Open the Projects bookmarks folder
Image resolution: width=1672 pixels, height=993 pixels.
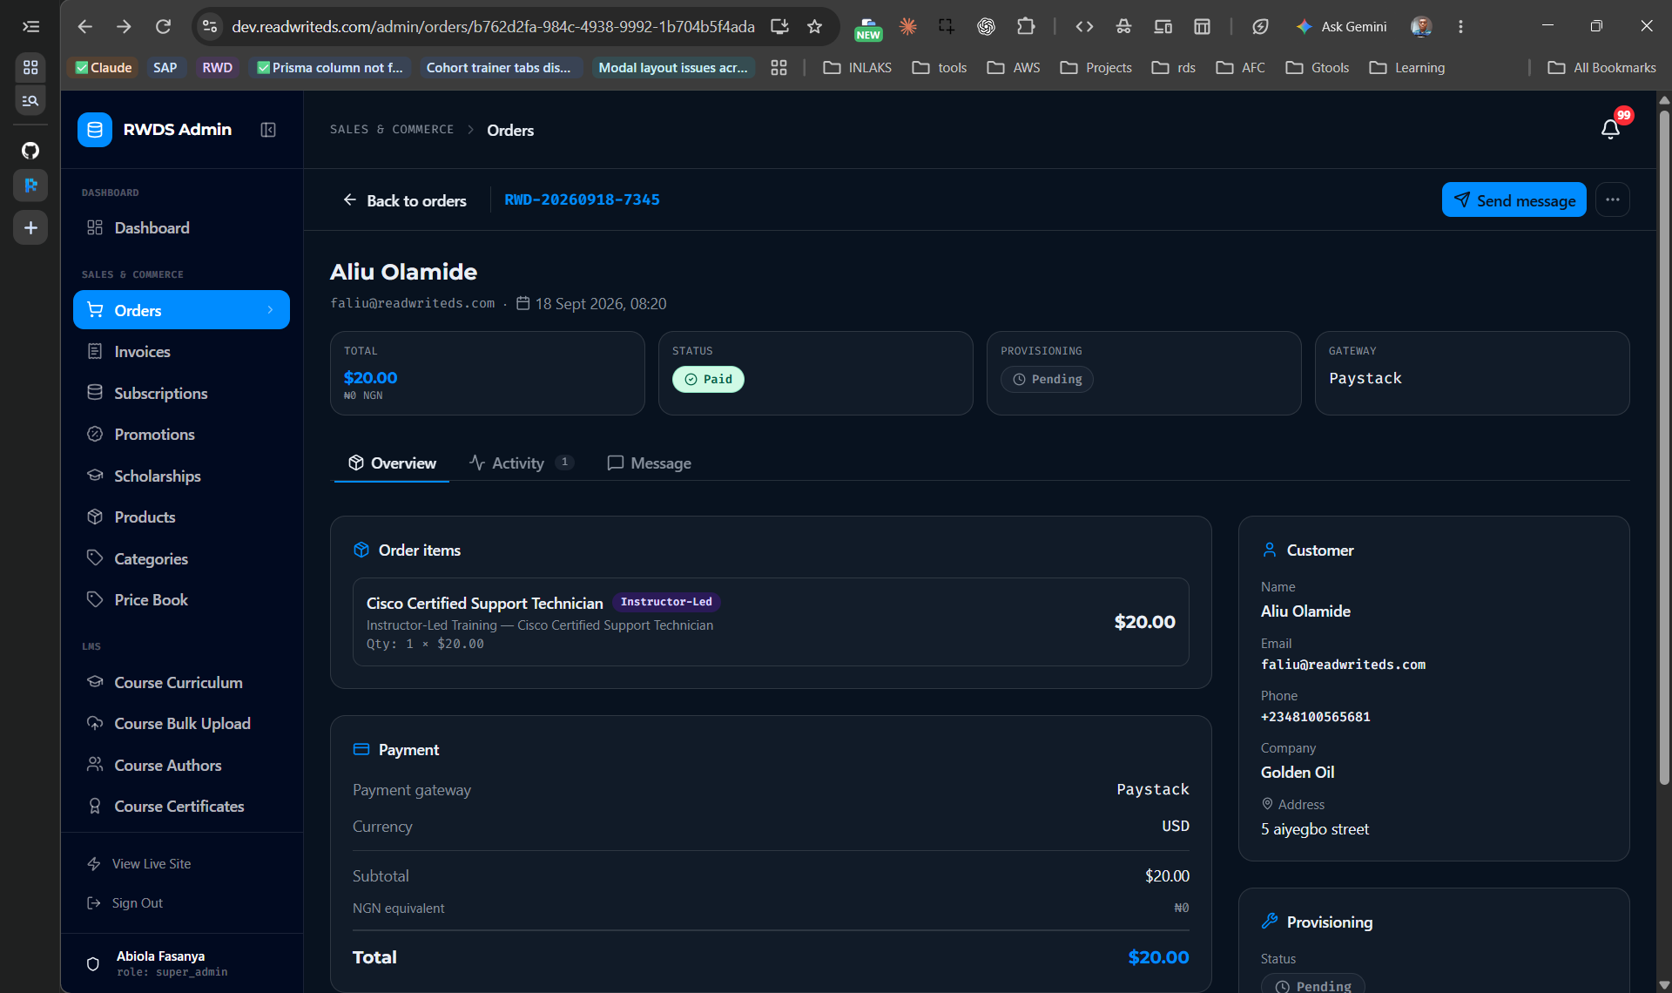[1096, 67]
